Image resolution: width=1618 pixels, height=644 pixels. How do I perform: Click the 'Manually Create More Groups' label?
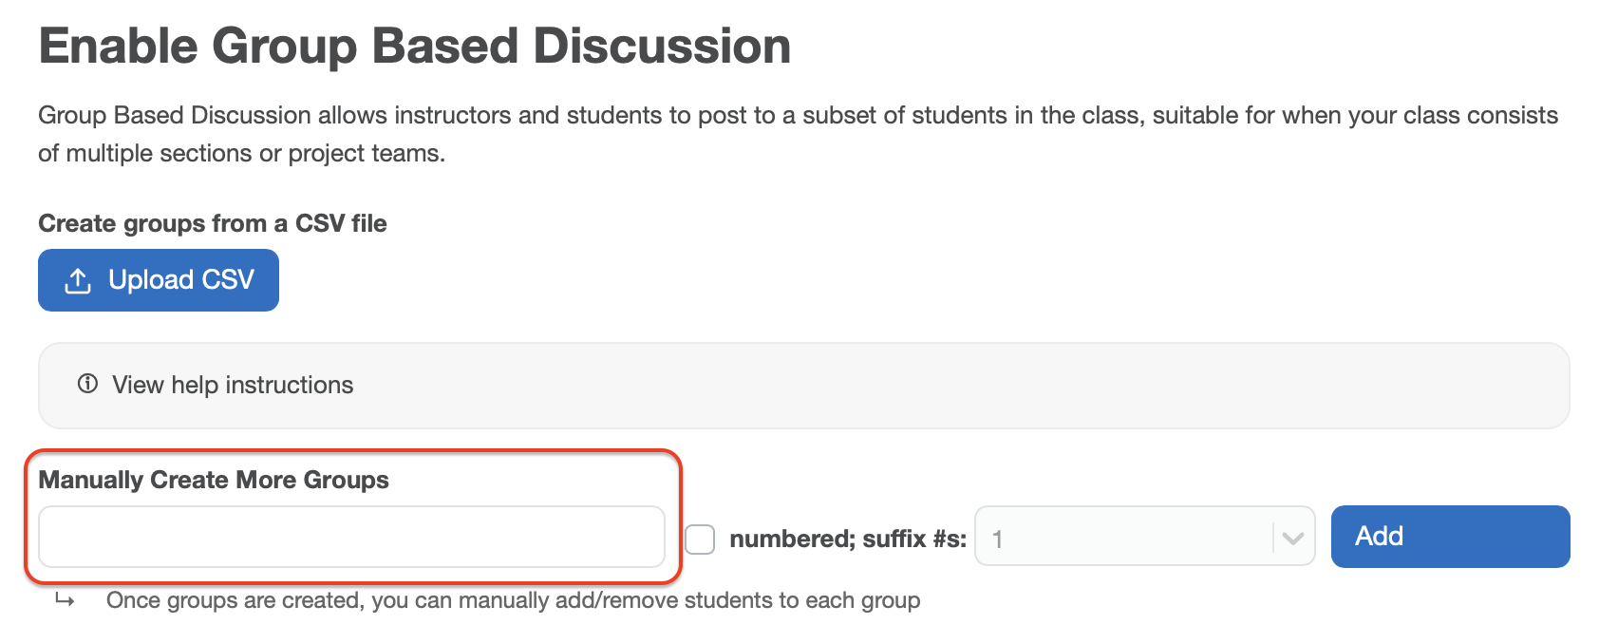(214, 480)
